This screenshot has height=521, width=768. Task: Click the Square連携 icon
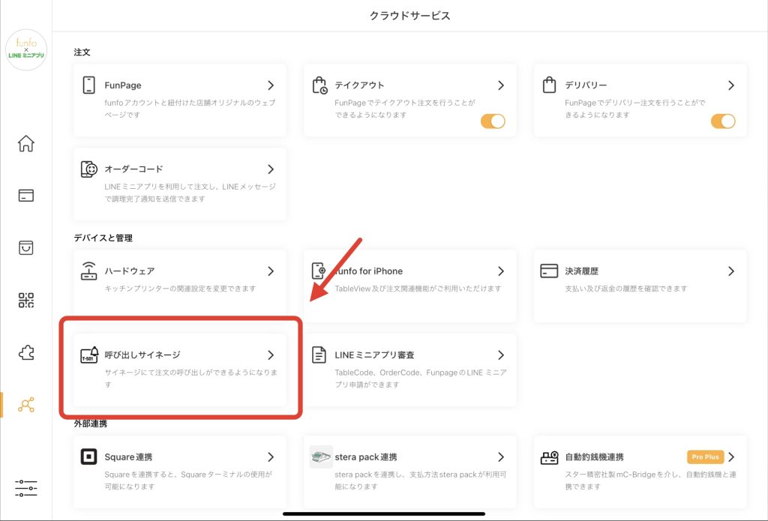[88, 457]
